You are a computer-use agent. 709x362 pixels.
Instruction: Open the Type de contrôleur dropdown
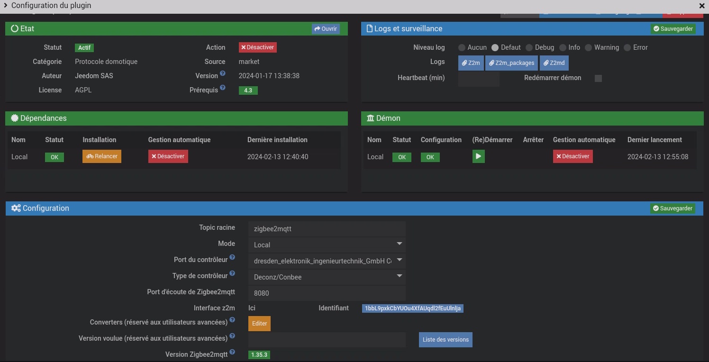[327, 277]
